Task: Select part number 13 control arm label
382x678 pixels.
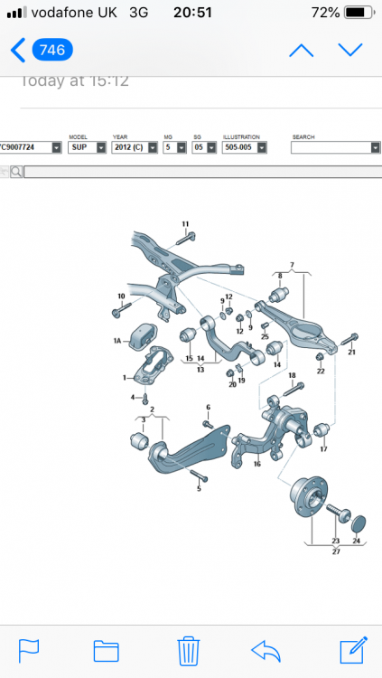Action: 200,370
